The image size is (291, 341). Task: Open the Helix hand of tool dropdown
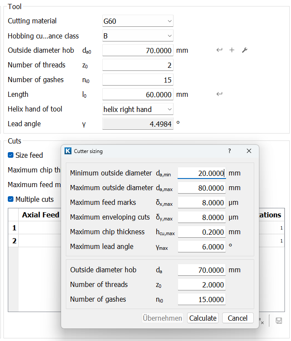pos(137,109)
